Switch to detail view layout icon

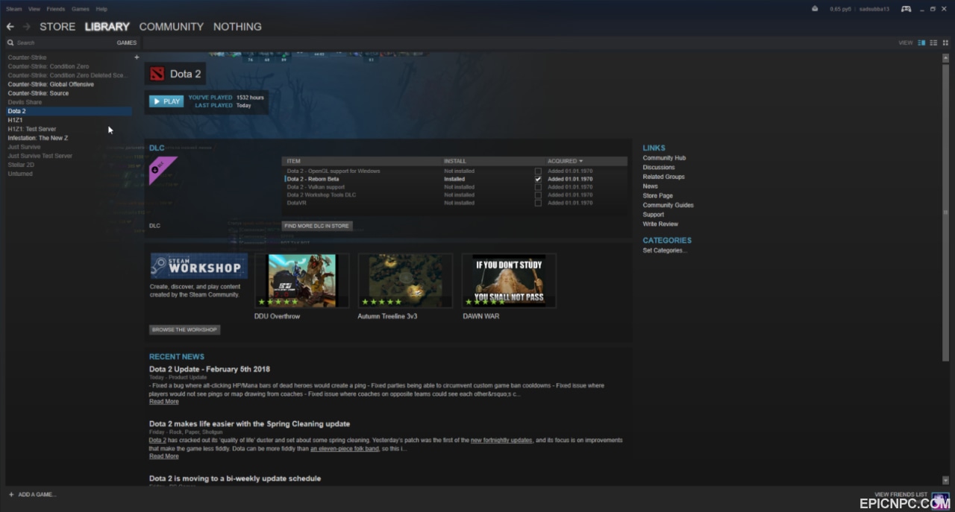point(921,42)
